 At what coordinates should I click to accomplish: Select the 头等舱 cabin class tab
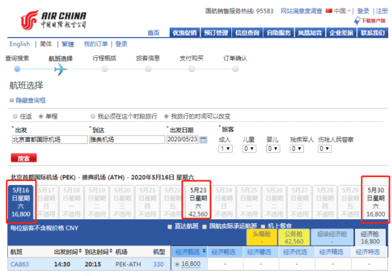tap(262, 237)
